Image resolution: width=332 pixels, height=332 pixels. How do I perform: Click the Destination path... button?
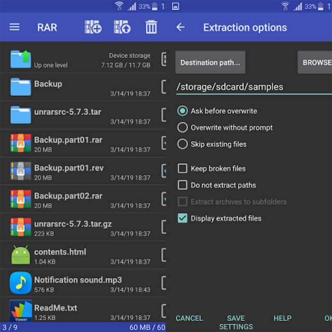point(210,62)
